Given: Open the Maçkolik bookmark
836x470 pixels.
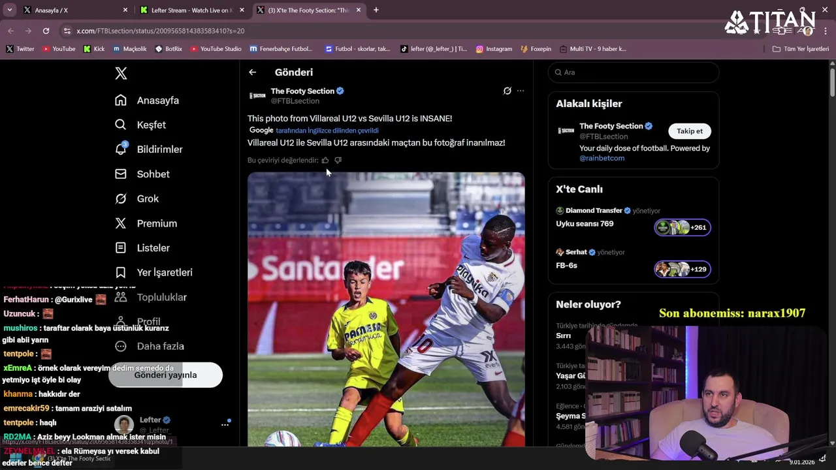Looking at the screenshot, I should pos(130,49).
